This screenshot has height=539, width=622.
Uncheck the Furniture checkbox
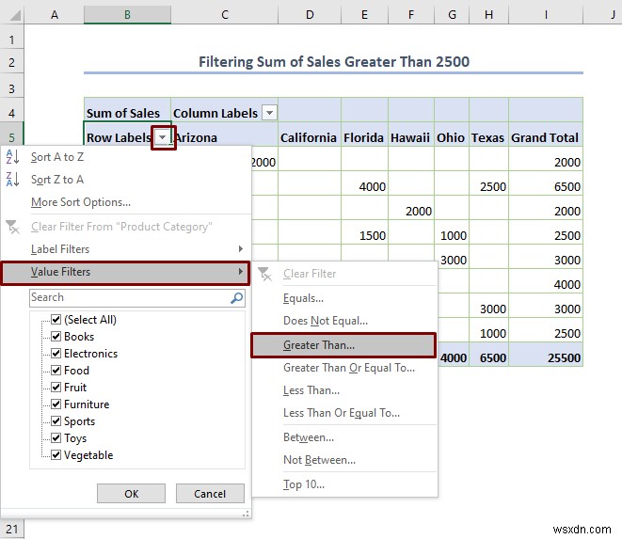(x=56, y=404)
